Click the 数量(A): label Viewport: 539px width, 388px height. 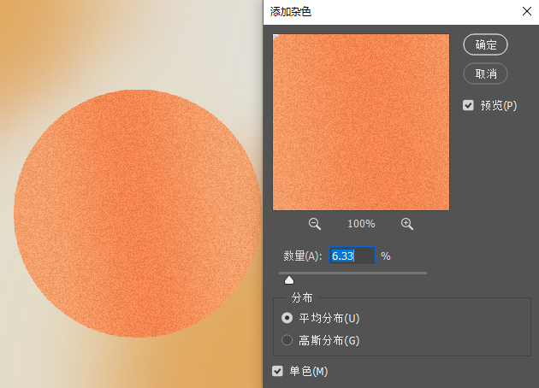tap(303, 256)
